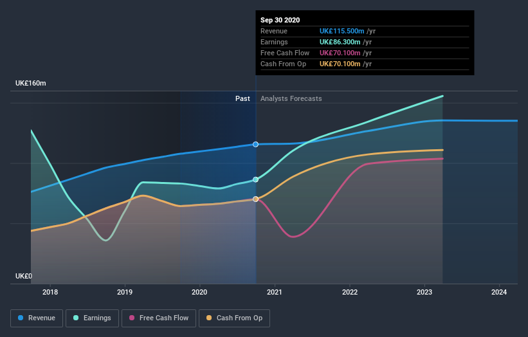Click the Free Cash Flow label in tooltip

click(285, 53)
